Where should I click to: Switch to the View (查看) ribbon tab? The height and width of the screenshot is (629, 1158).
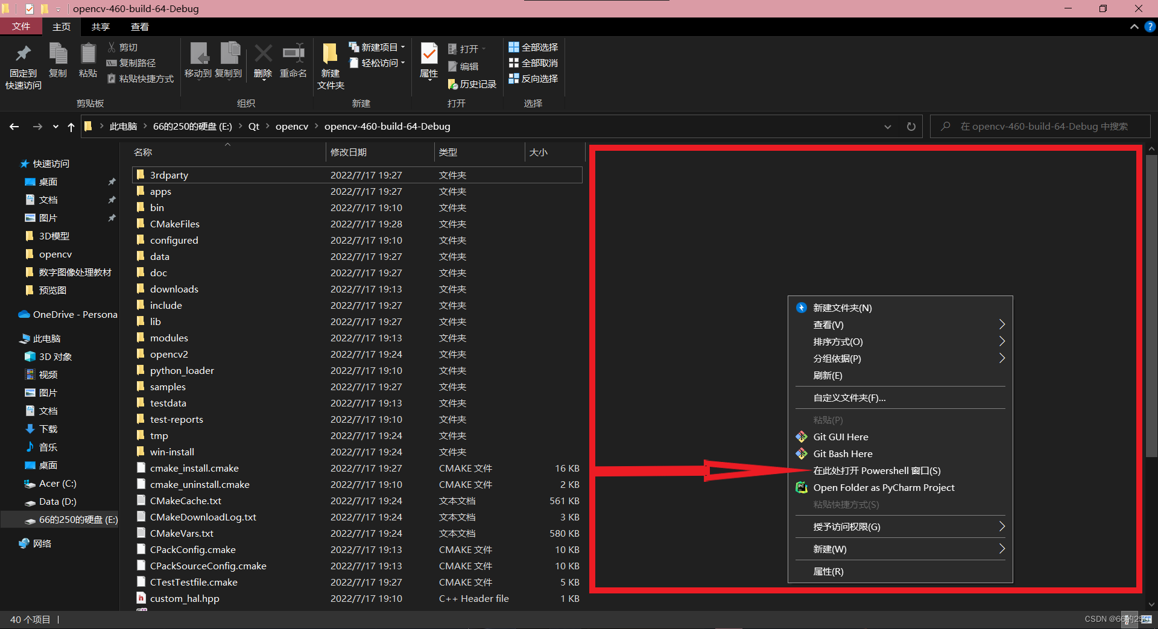tap(140, 27)
